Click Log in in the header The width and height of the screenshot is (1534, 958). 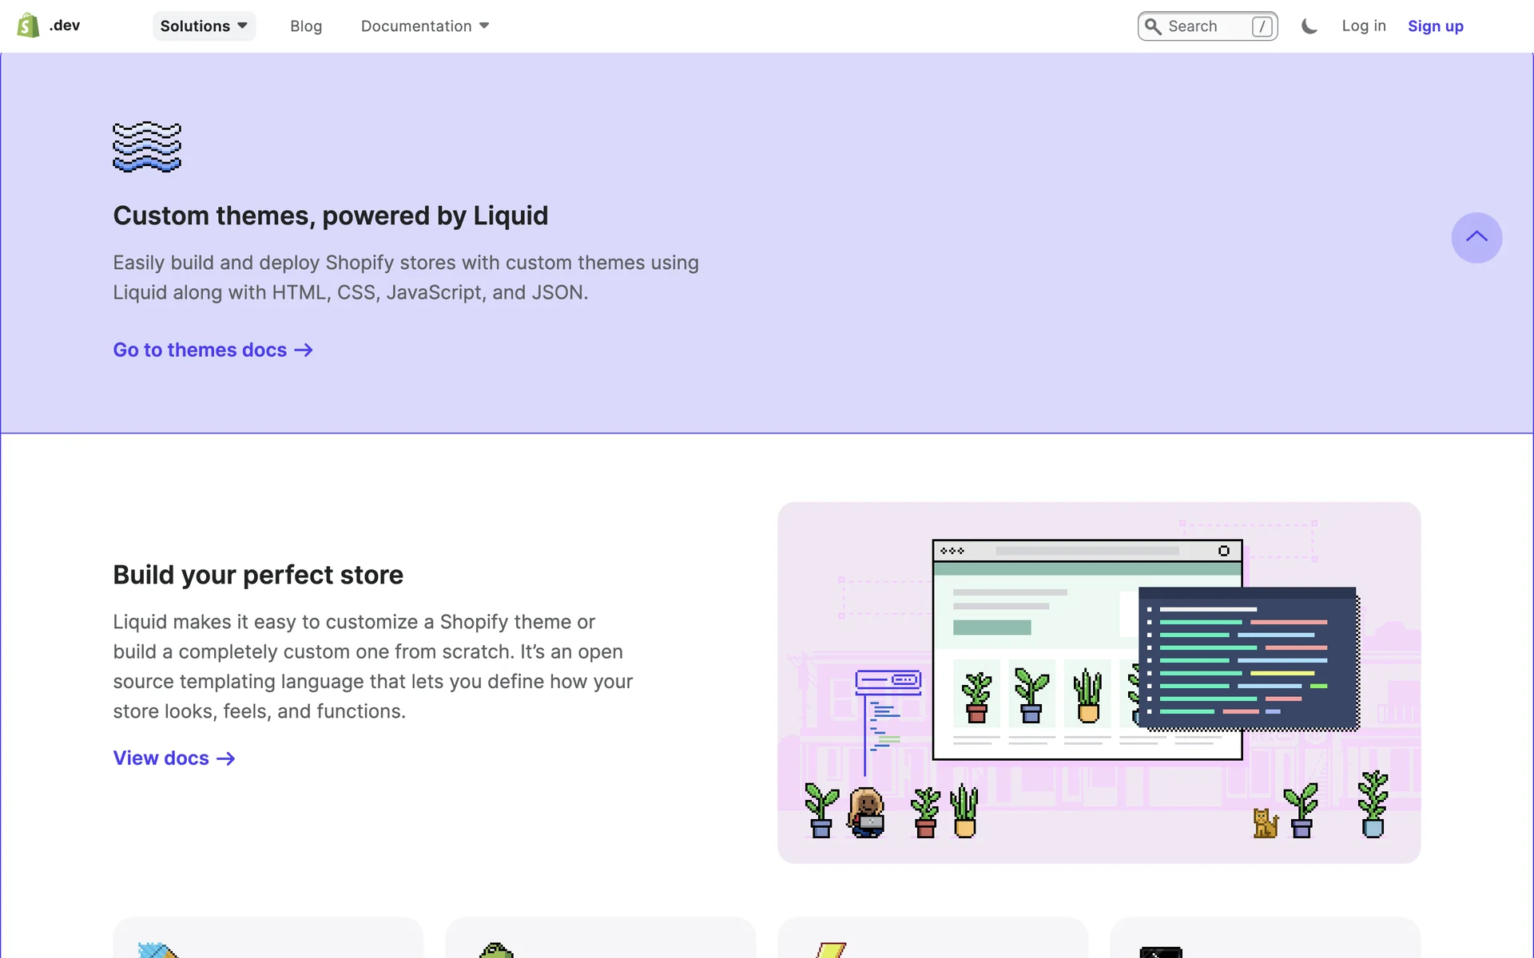(1363, 26)
